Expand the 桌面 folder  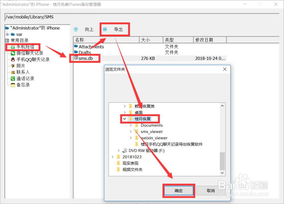125,112
